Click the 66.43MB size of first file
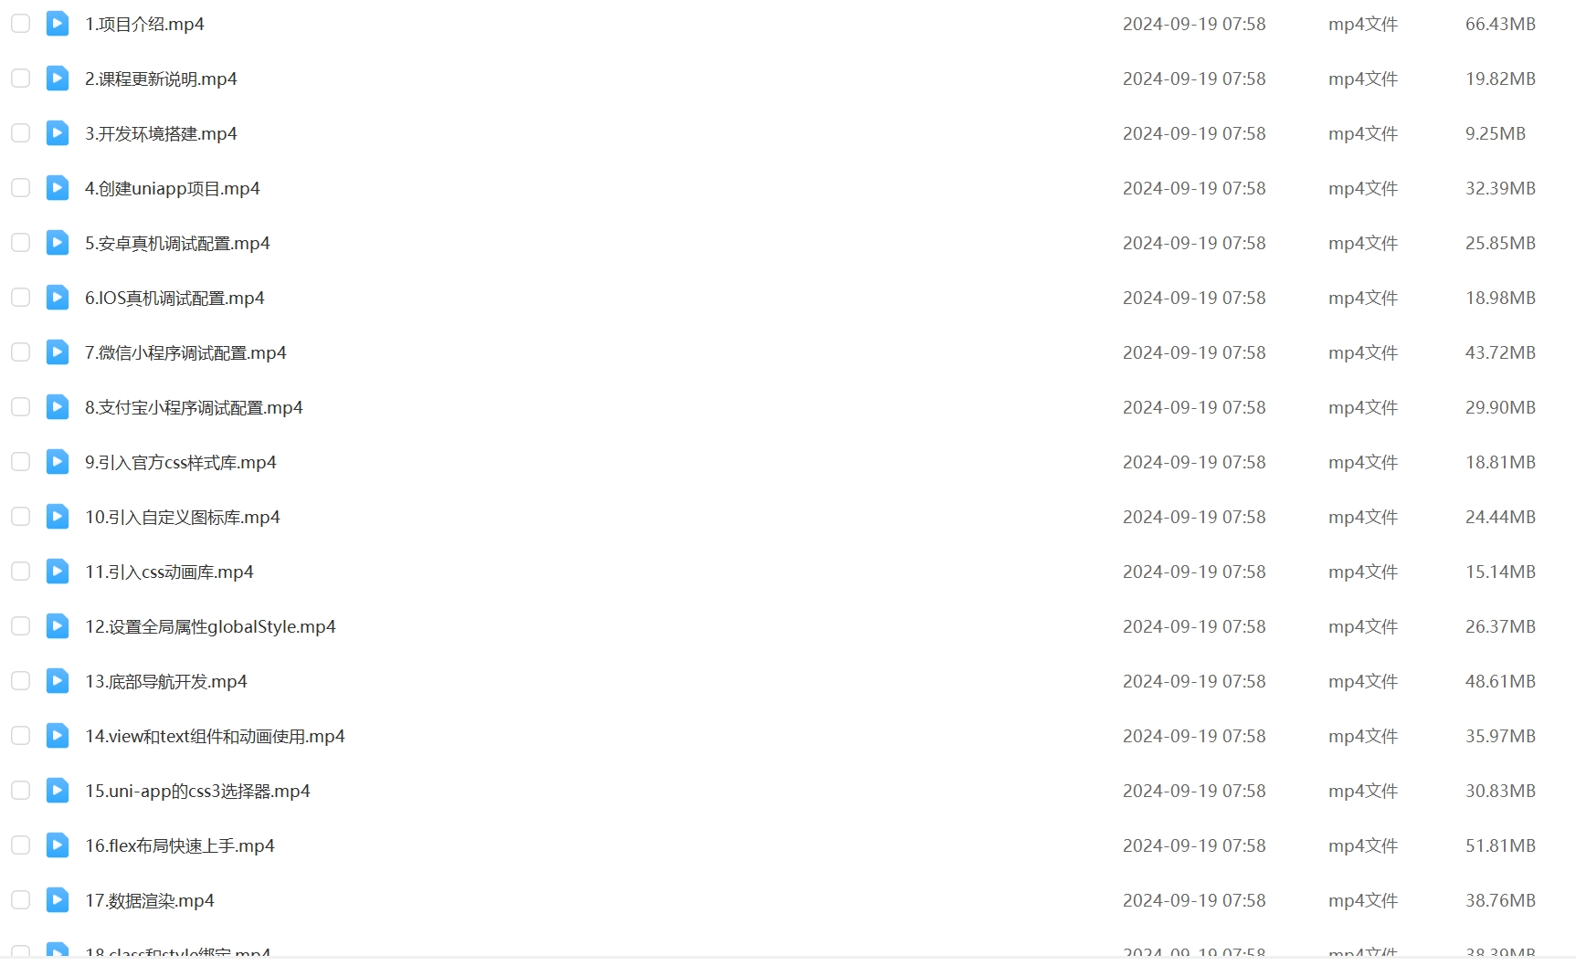Image resolution: width=1576 pixels, height=976 pixels. (x=1500, y=24)
